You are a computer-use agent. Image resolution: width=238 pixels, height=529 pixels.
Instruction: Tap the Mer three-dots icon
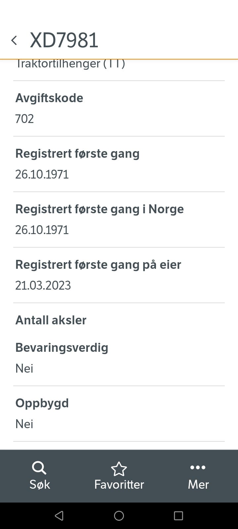click(x=198, y=468)
